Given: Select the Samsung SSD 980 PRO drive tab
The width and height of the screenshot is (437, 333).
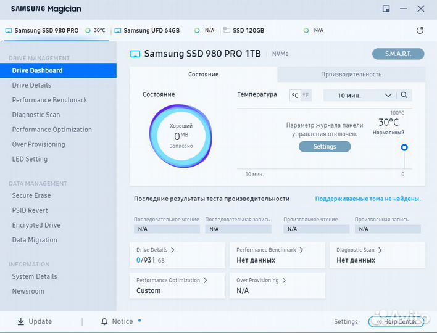Looking at the screenshot, I should point(56,31).
